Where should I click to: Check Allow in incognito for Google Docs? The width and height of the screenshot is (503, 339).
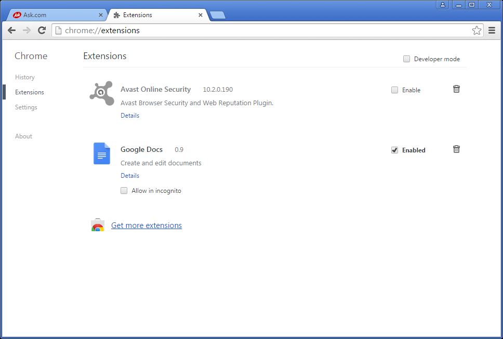pyautogui.click(x=124, y=191)
